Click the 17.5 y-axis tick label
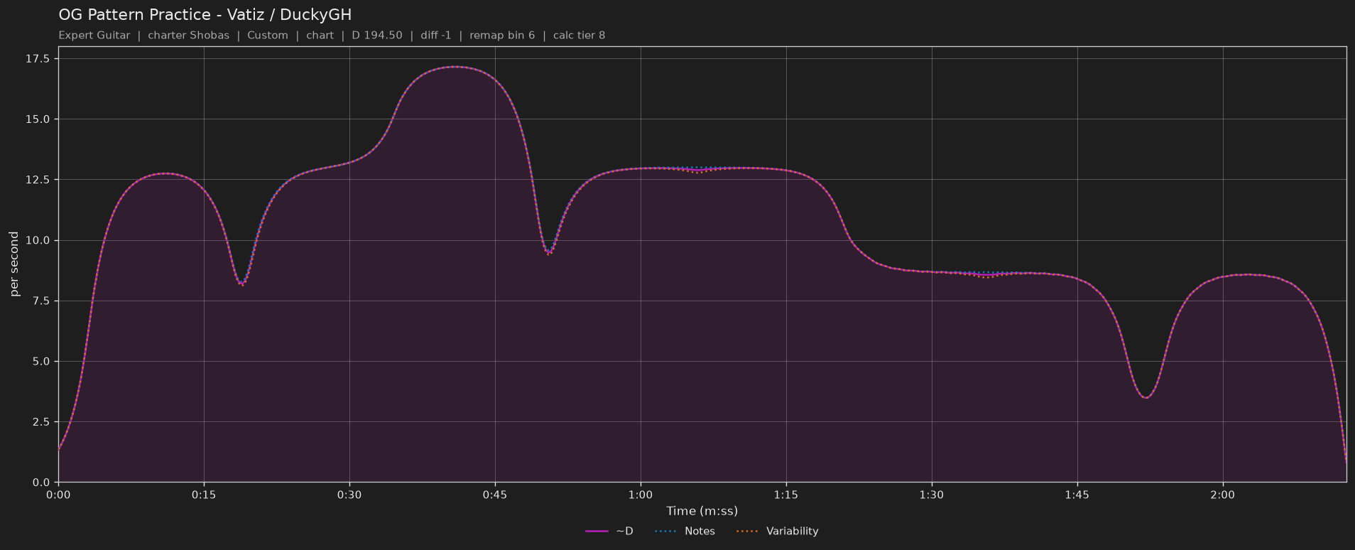Viewport: 1355px width, 550px height. click(37, 59)
